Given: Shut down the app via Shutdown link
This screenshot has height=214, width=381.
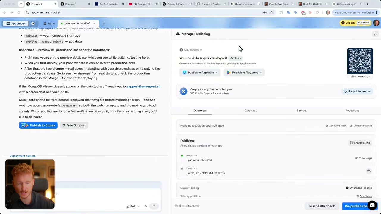Looking at the screenshot, I should [364, 196].
